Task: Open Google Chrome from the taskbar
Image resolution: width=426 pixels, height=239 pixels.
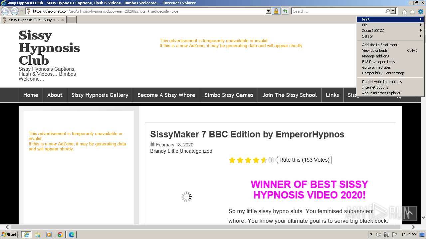Action: (60, 235)
